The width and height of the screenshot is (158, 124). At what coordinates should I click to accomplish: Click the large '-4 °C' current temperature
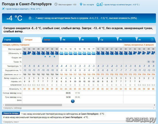tap(14, 18)
